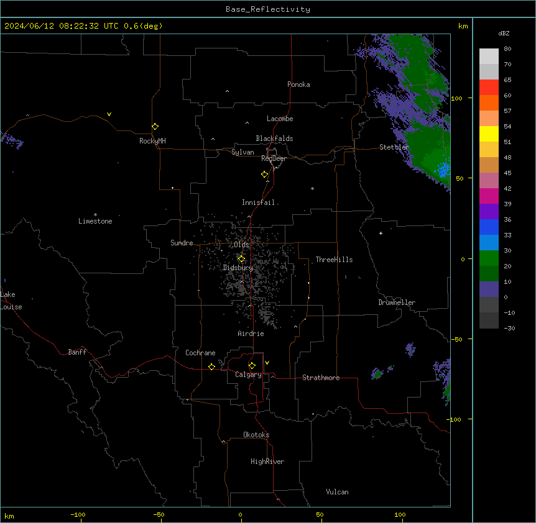Viewport: 536px width, 523px height.
Task: Select the Cochrane label
Action: 200,353
